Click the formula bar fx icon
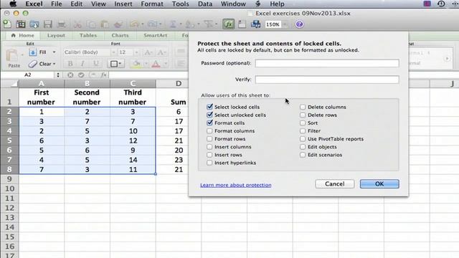459x258 pixels. point(103,75)
